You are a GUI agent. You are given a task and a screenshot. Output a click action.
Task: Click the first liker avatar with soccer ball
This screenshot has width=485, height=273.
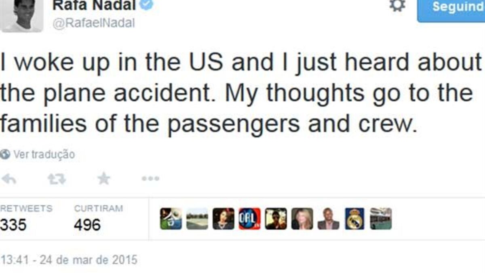[x=171, y=219]
